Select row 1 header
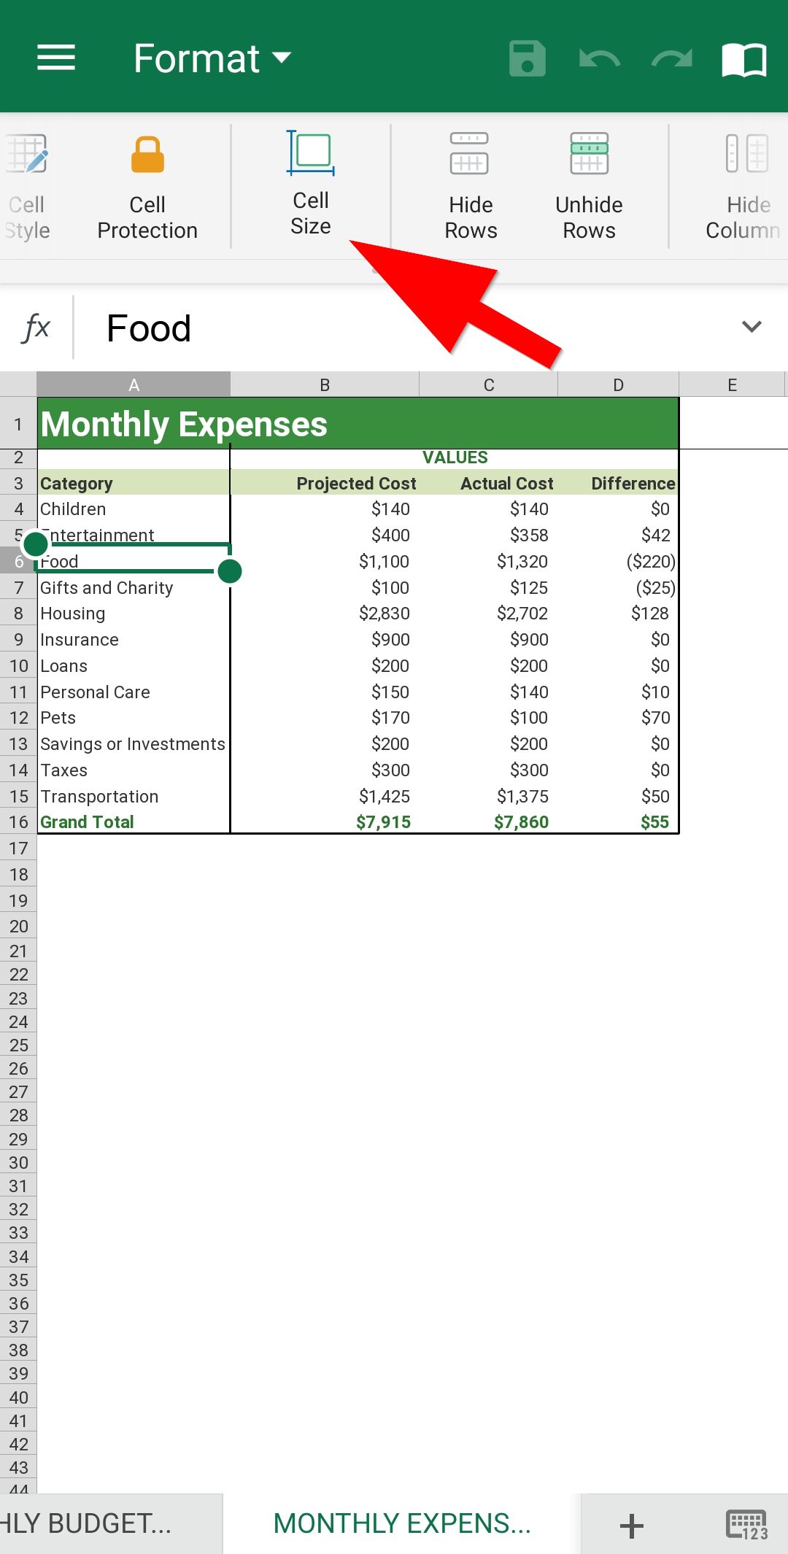The height and width of the screenshot is (1554, 788). pos(18,424)
